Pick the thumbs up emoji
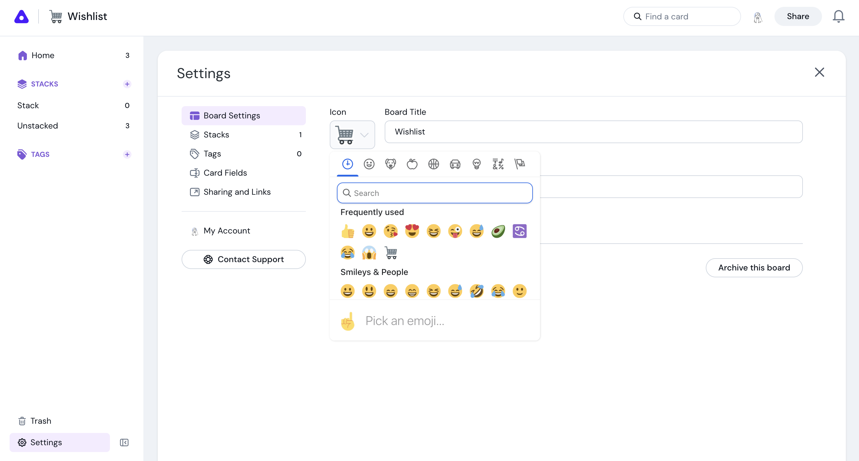Viewport: 859px width, 461px height. coord(347,231)
